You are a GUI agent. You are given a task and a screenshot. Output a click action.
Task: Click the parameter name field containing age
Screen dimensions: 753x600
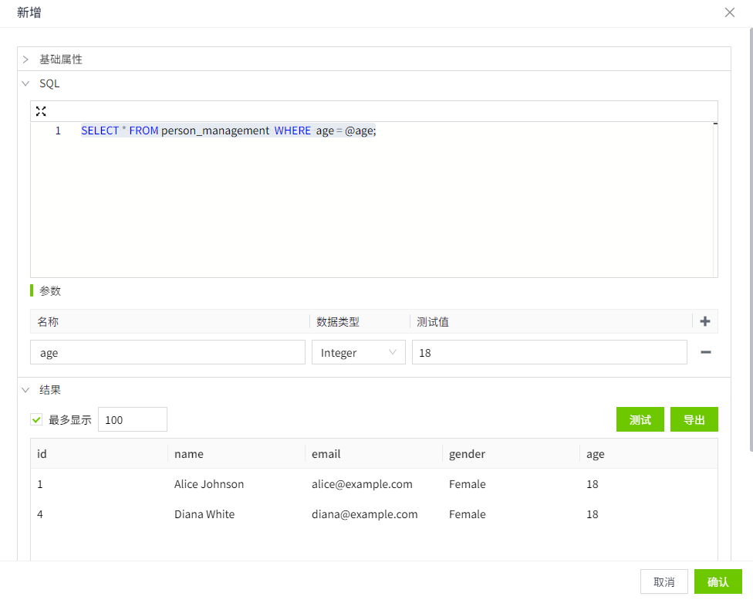click(x=167, y=353)
